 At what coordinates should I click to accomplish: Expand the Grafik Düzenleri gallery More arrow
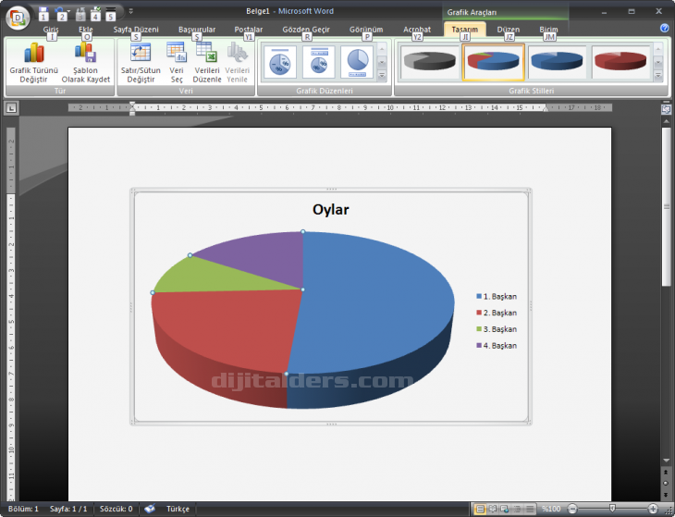pos(382,76)
